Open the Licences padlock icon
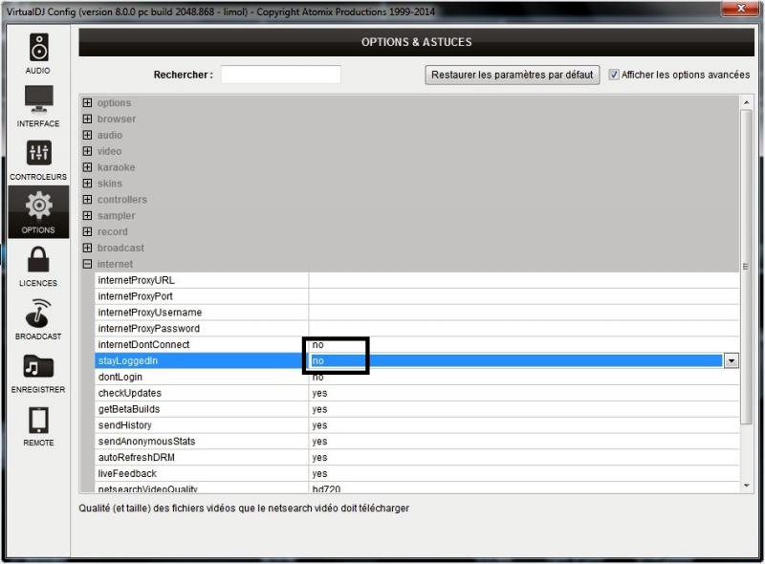Image resolution: width=765 pixels, height=564 pixels. (x=38, y=259)
